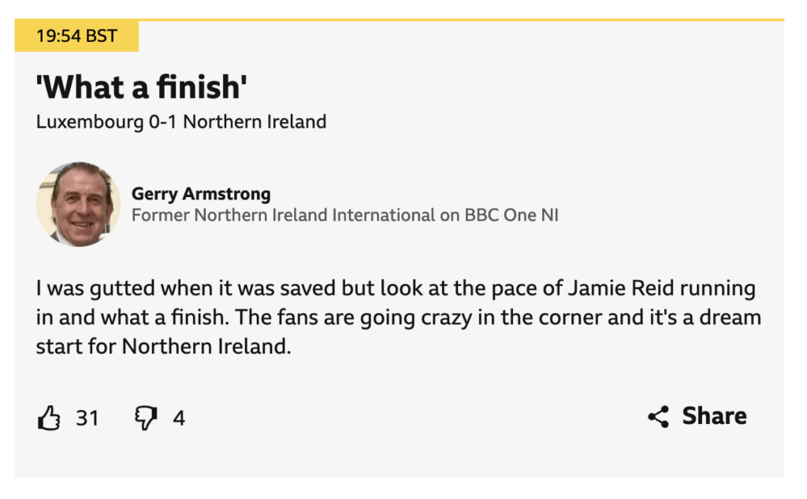Select Gerry Armstrong's profile photo

coord(78,204)
